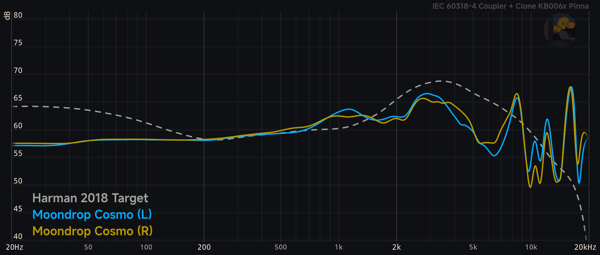
Task: Click the 50 dB axis value
Action: tap(18, 181)
